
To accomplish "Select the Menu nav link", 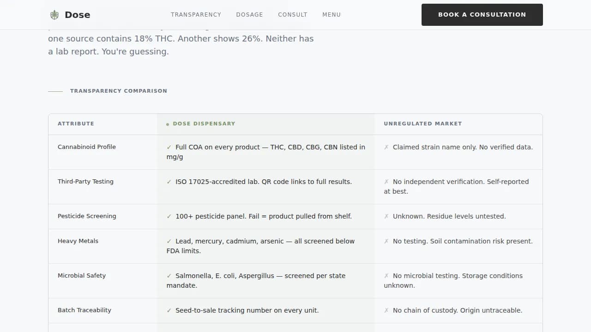I will coord(332,15).
